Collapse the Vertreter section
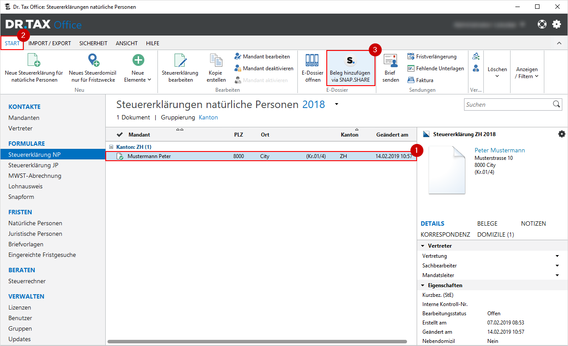This screenshot has height=346, width=568. pos(423,246)
